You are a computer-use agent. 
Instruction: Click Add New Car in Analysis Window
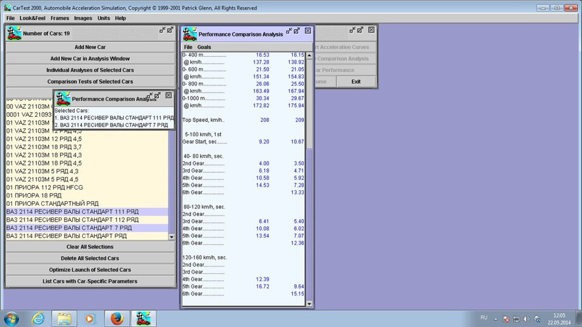click(x=90, y=59)
